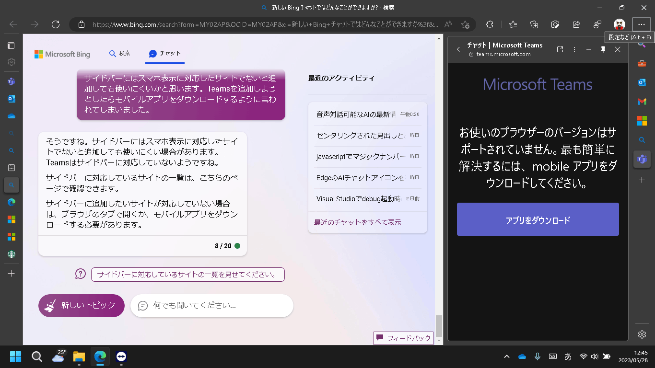Open the left sidebar settings gear
Image resolution: width=655 pixels, height=368 pixels.
pos(12,62)
